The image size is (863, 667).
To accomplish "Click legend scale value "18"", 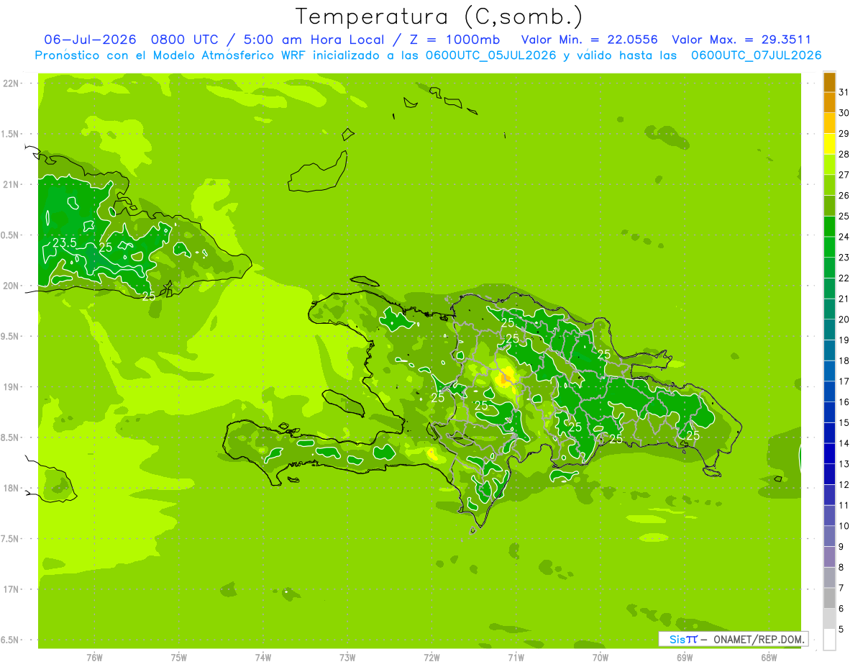I will tap(844, 360).
